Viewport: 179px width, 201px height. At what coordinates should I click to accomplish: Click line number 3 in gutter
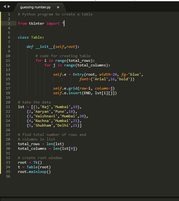[9, 23]
